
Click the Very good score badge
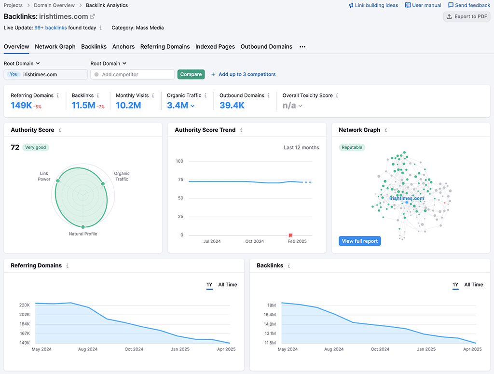[x=36, y=148]
